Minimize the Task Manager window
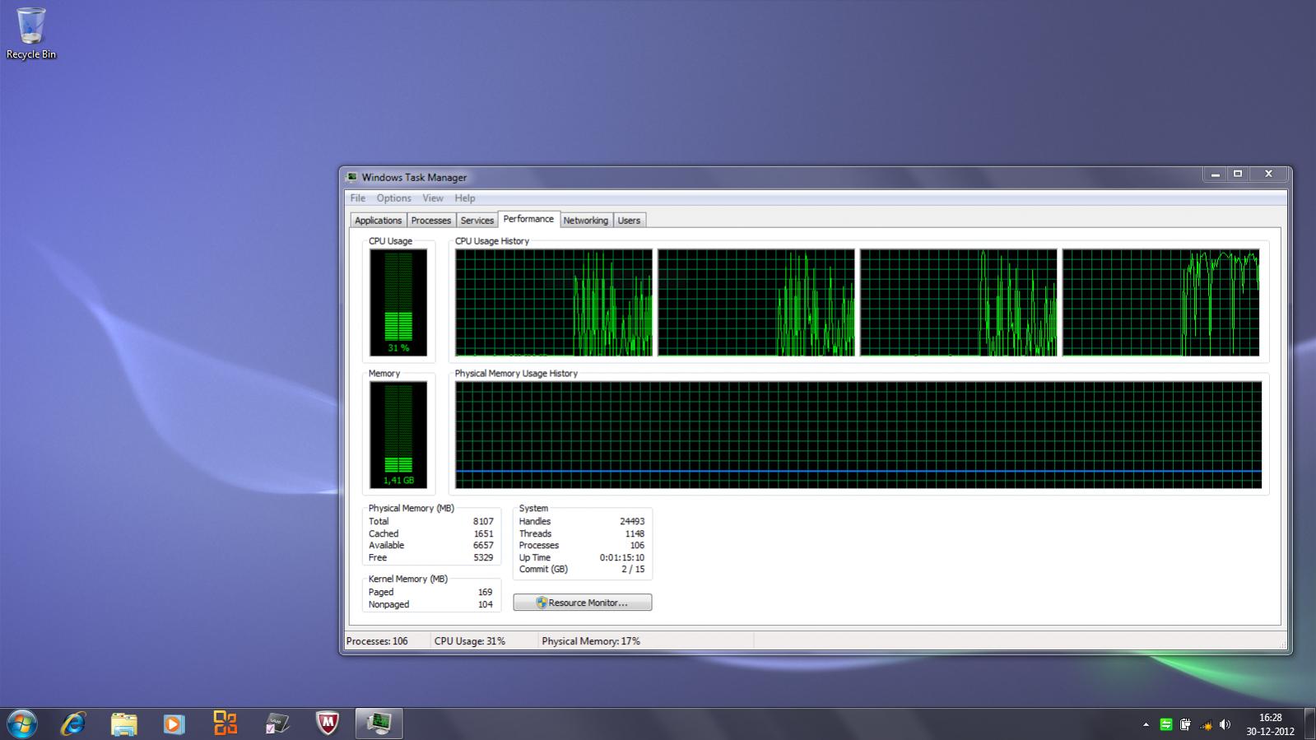This screenshot has height=740, width=1316. pos(1215,175)
